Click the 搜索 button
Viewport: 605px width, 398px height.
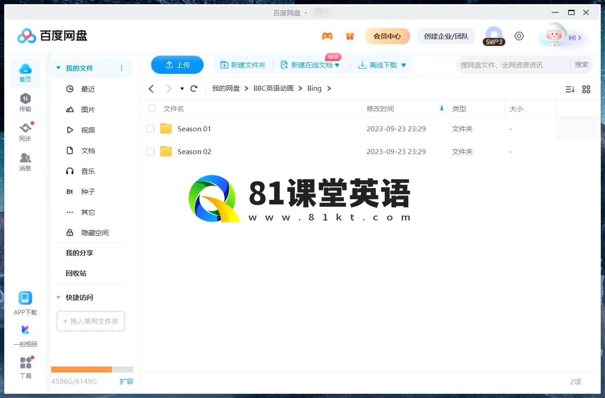[x=581, y=65]
